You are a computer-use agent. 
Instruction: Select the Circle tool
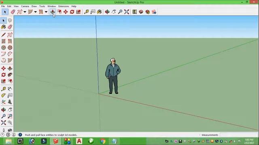(x=4, y=48)
